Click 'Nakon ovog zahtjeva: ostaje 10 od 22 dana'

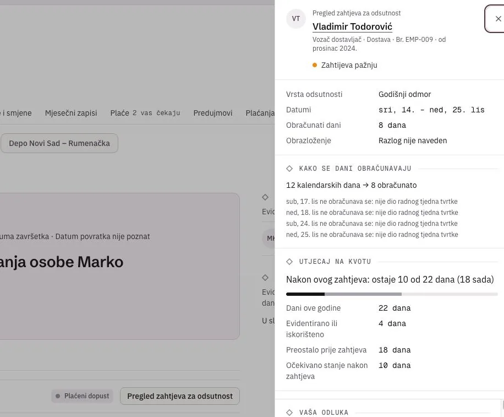390,279
